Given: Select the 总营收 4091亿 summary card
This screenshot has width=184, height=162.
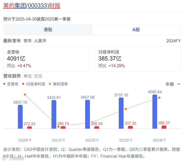Looking at the screenshot, I should click(46, 59).
